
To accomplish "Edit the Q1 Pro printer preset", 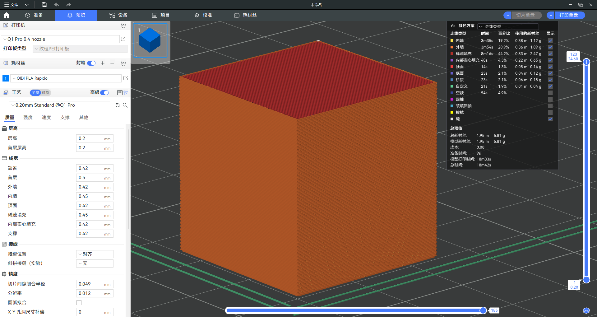I will [123, 39].
